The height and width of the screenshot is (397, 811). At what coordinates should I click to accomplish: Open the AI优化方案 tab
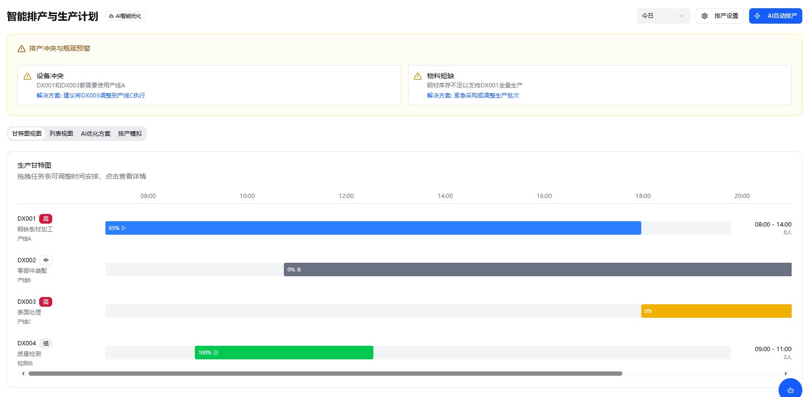point(95,134)
